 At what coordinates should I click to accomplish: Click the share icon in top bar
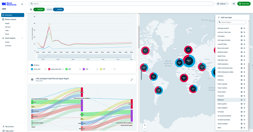point(234,4)
